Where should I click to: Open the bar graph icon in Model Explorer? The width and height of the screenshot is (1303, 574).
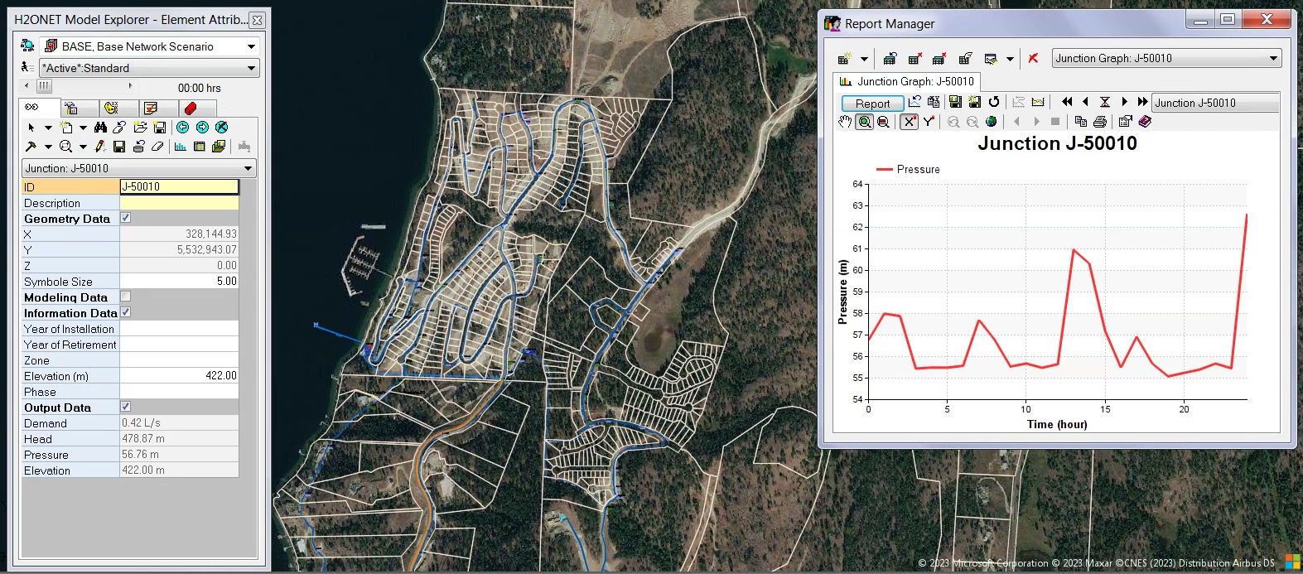pyautogui.click(x=180, y=147)
